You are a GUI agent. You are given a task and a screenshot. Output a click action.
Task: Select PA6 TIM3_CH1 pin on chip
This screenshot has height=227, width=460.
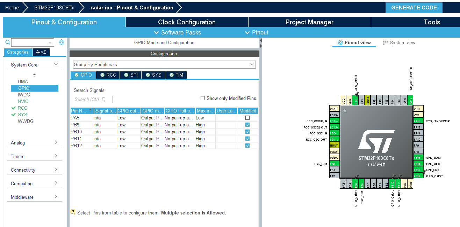pyautogui.click(x=362, y=183)
